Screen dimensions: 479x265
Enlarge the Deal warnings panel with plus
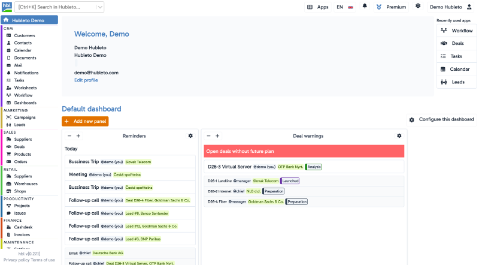(x=217, y=136)
